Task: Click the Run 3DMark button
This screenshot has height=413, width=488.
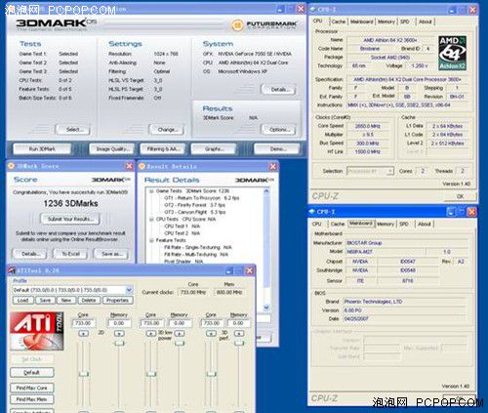Action: 42,148
